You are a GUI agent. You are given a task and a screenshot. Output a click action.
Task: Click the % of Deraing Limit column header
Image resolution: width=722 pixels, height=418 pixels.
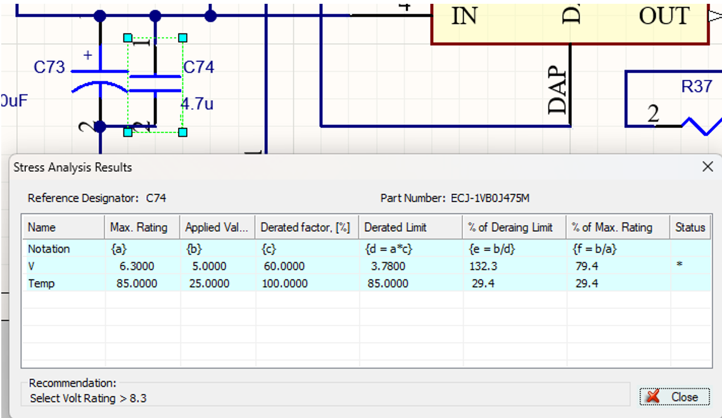(514, 227)
